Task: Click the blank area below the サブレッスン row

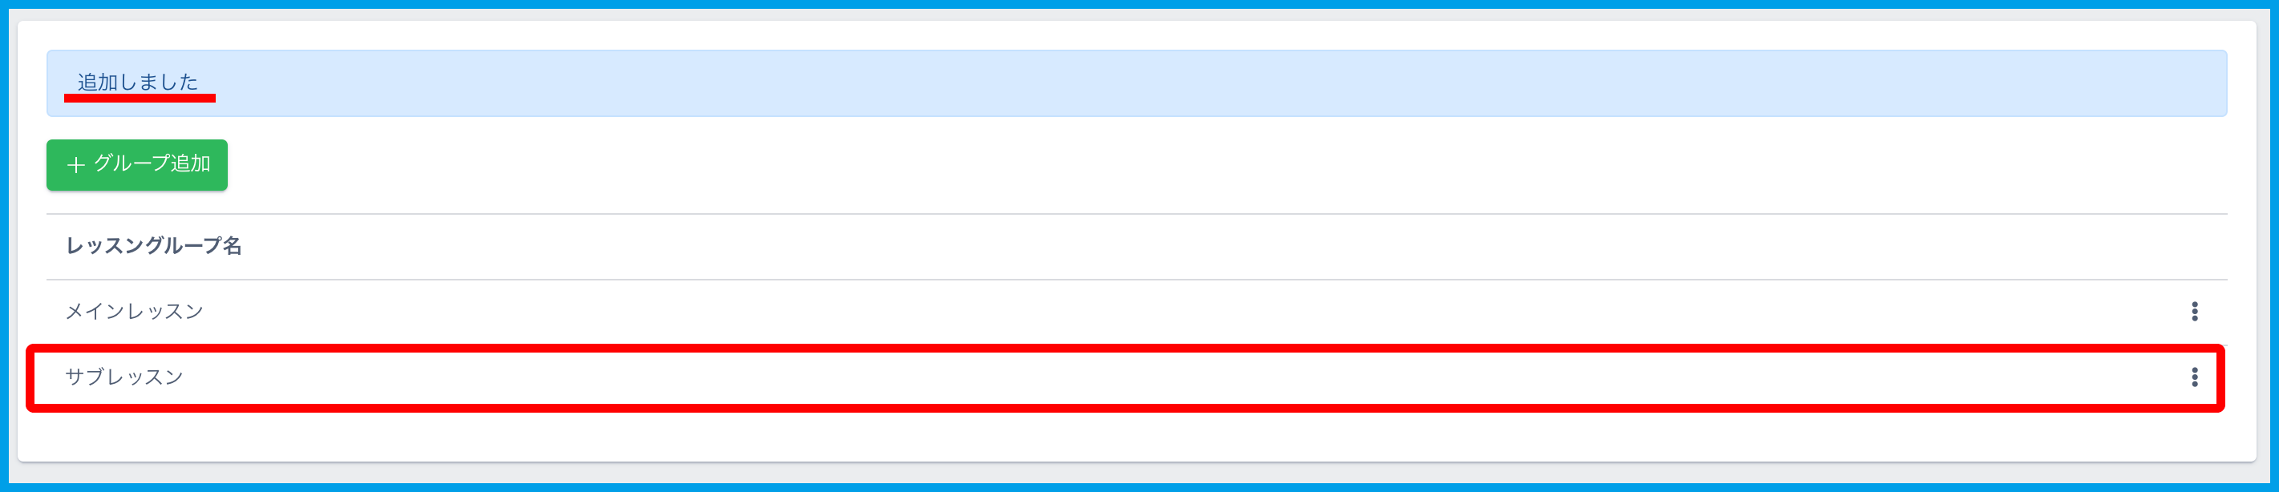Action: coord(1137,435)
